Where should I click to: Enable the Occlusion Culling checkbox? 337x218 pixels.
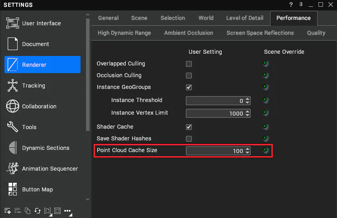[x=189, y=76]
